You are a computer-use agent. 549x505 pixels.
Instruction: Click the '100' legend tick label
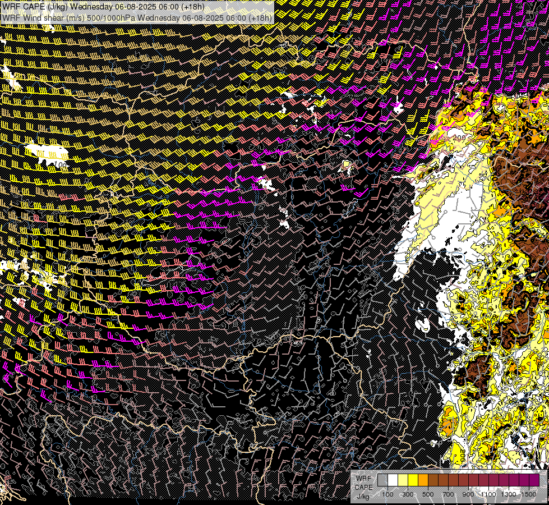point(387,494)
